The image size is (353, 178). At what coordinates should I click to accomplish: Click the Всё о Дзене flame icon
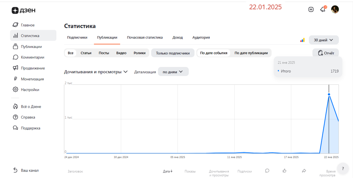pyautogui.click(x=15, y=107)
